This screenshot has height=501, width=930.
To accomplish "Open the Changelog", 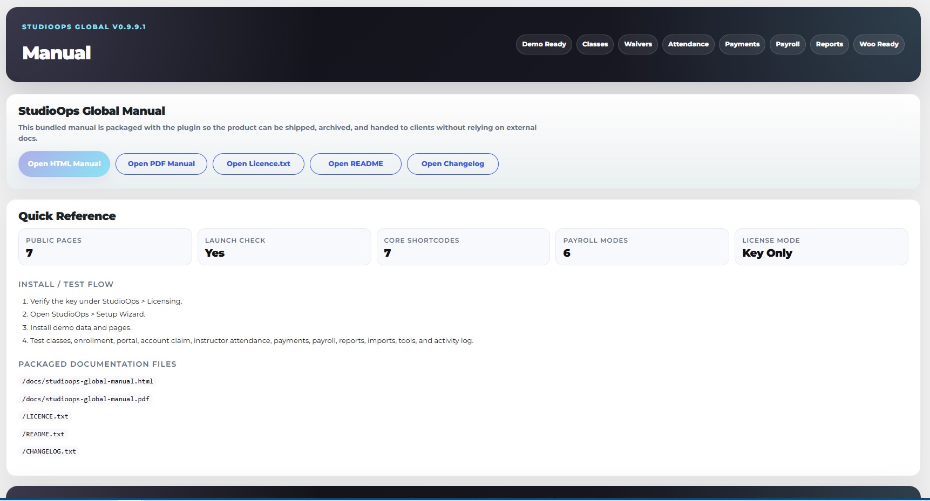I will 453,164.
